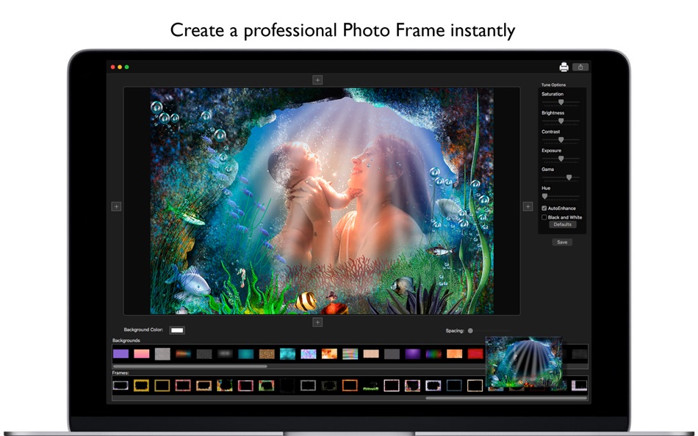Select the pink gradient background swatch

point(142,354)
